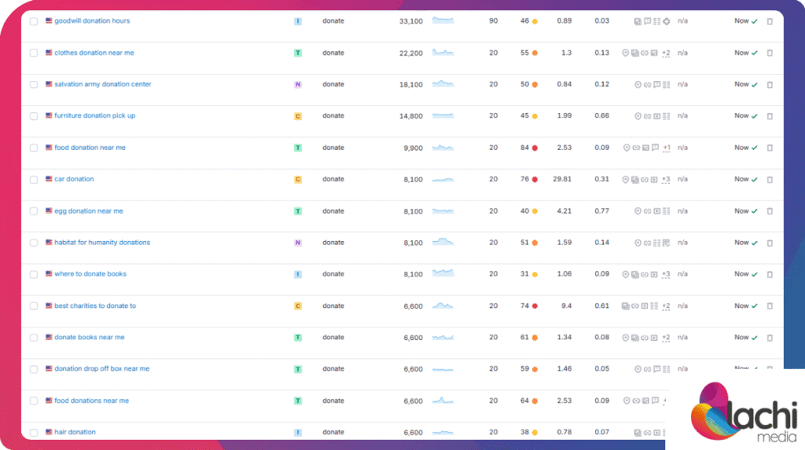This screenshot has width=805, height=450.
Task: Click the green checkmark beside Now for 'egg donation near me'
Action: (755, 211)
